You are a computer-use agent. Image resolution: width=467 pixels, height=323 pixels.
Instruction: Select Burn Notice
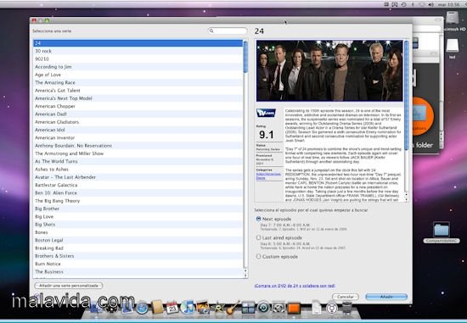pyautogui.click(x=138, y=264)
